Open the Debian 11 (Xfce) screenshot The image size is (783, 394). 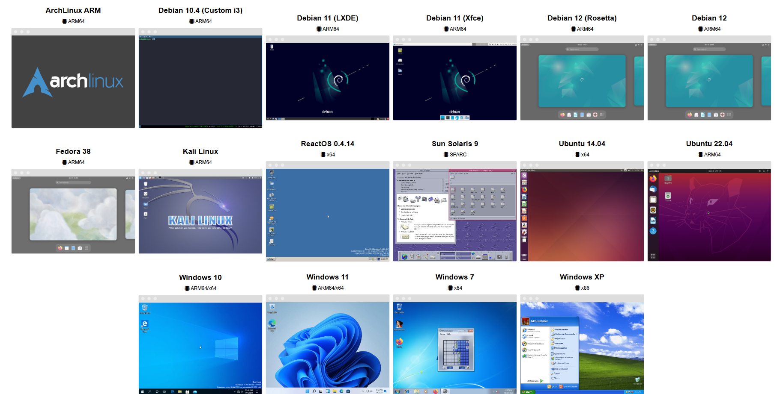click(x=455, y=78)
